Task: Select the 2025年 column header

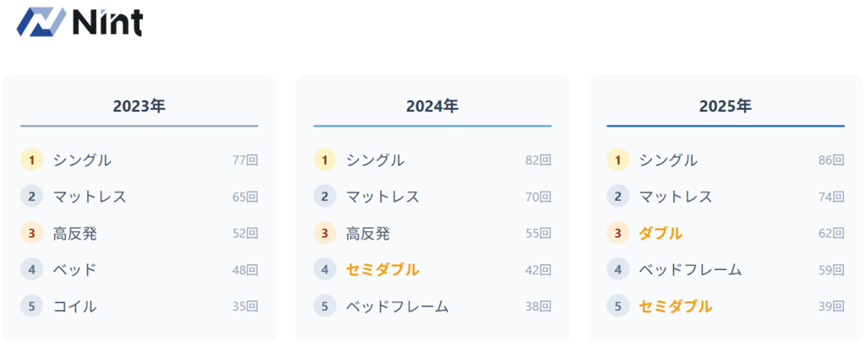Action: pyautogui.click(x=726, y=106)
